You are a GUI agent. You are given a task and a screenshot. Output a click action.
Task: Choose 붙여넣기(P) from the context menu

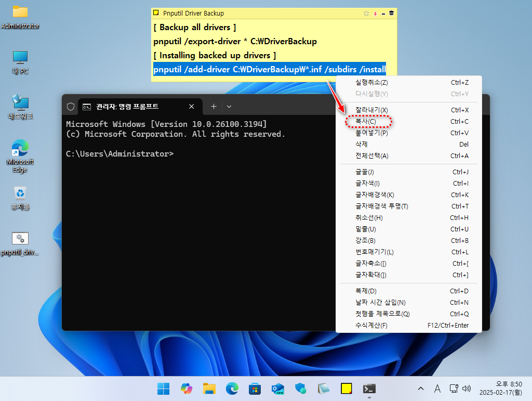click(408, 133)
